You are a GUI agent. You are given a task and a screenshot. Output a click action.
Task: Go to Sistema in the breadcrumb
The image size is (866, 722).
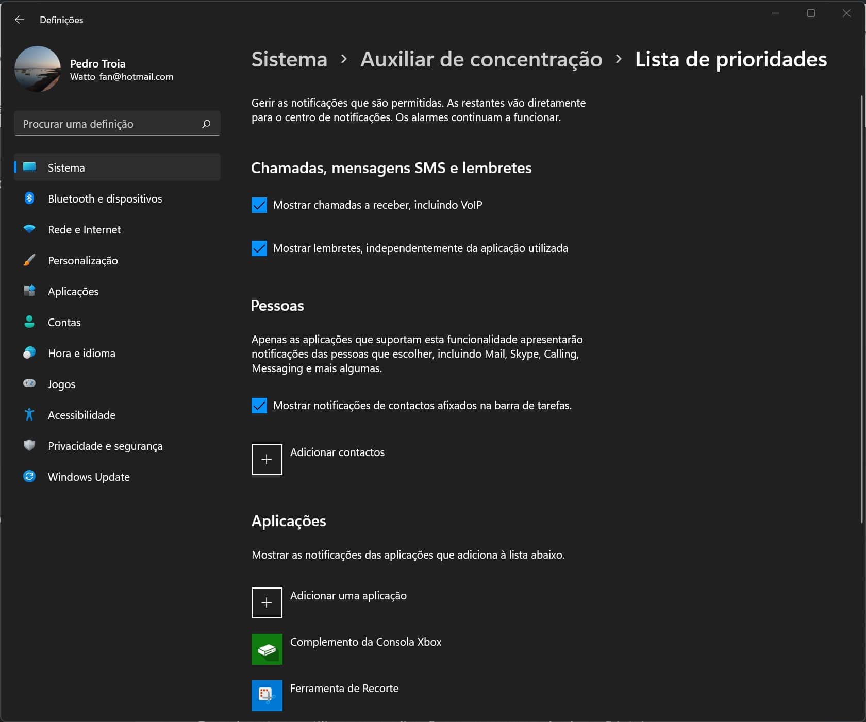289,59
